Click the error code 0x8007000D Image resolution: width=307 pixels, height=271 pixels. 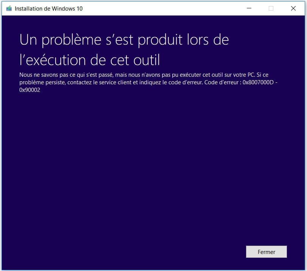(x=258, y=82)
